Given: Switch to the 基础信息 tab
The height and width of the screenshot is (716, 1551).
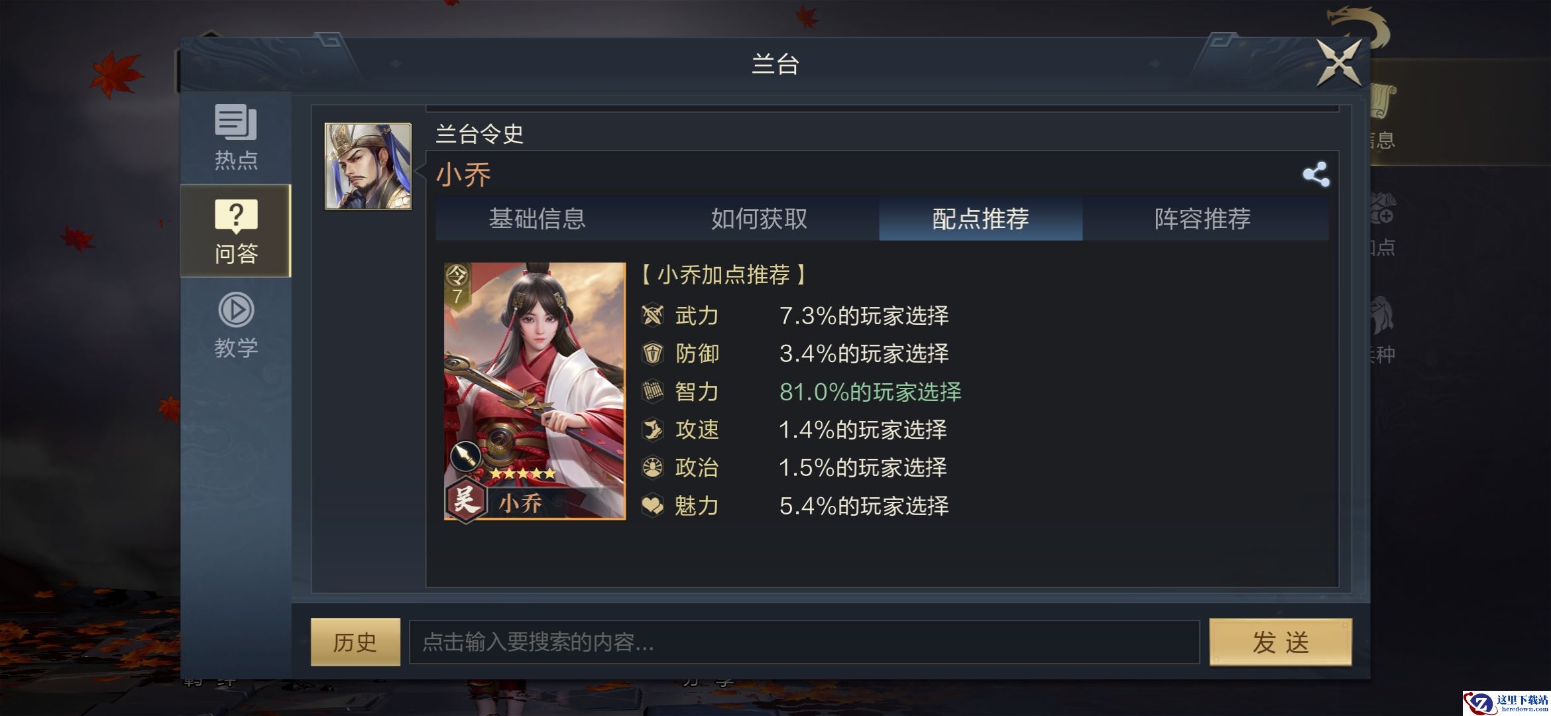Looking at the screenshot, I should click(537, 218).
